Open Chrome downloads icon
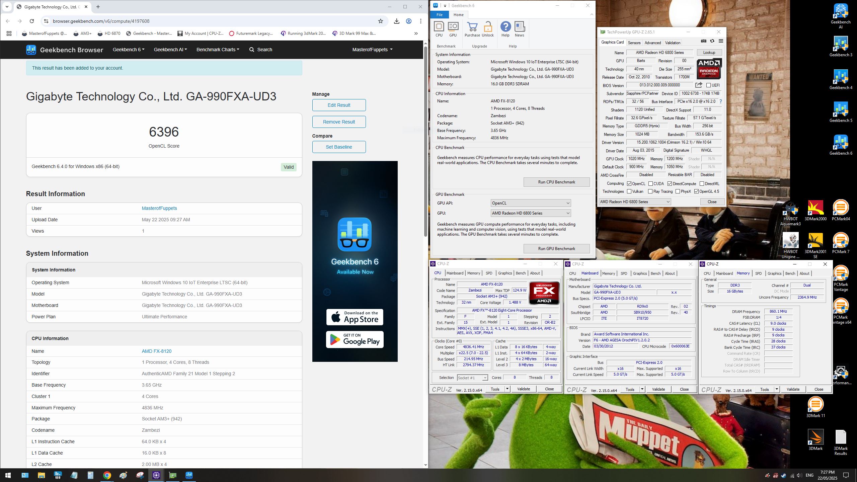The image size is (857, 482). 397,21
